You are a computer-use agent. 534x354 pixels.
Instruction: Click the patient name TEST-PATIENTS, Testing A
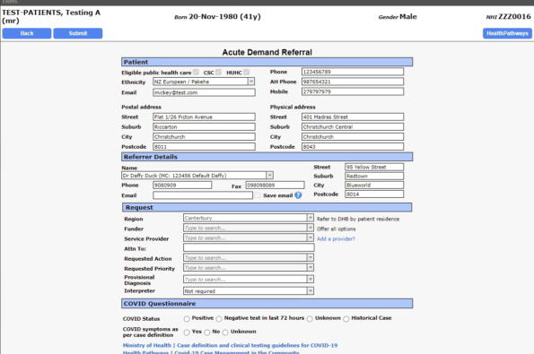pos(51,13)
